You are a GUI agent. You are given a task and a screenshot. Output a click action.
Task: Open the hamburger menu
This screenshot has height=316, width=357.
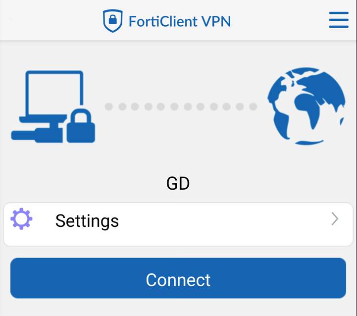(339, 20)
